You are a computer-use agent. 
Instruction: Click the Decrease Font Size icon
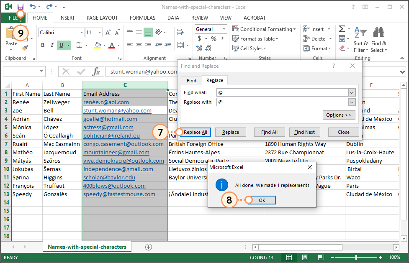click(117, 33)
